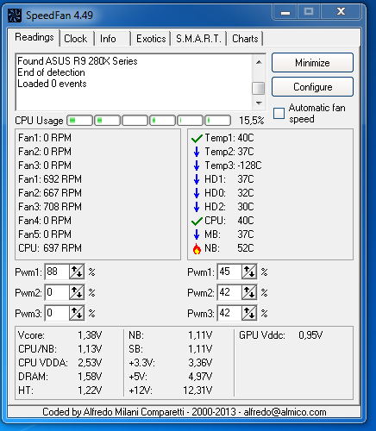This screenshot has width=376, height=431.
Task: Click the left Pwm2 spinner arrows
Action: [x=77, y=292]
